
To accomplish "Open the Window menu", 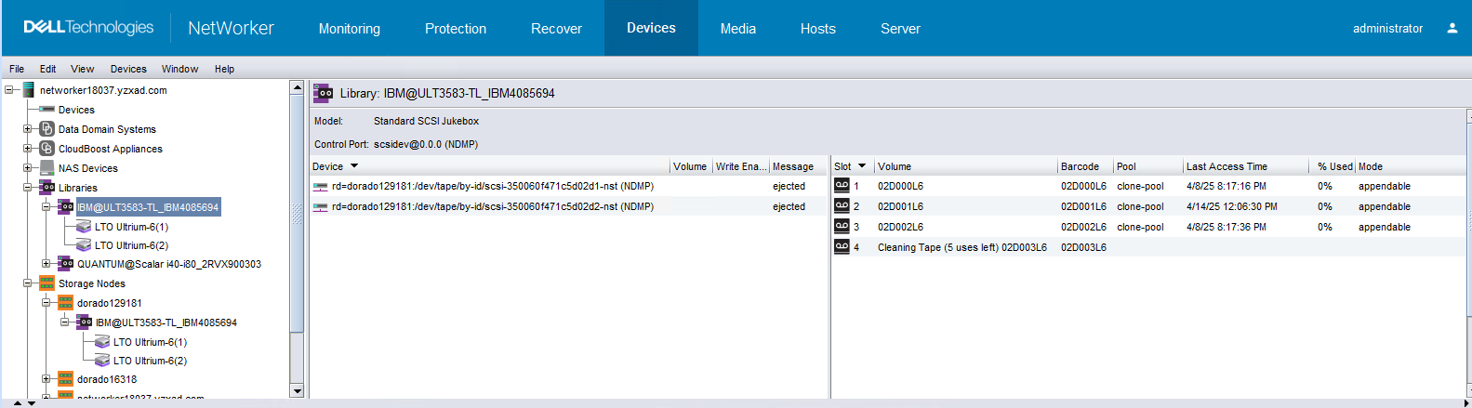I will click(x=179, y=69).
